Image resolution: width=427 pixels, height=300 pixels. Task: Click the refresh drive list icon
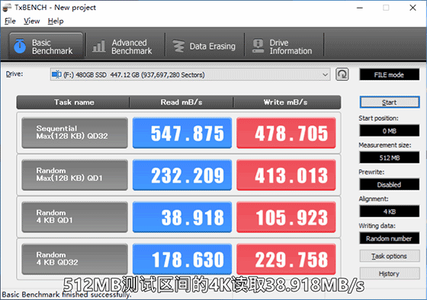(x=342, y=75)
